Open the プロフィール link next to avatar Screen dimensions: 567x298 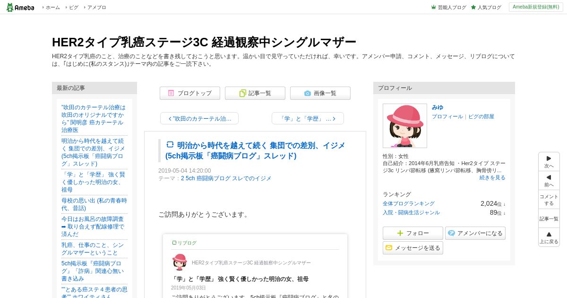point(447,116)
